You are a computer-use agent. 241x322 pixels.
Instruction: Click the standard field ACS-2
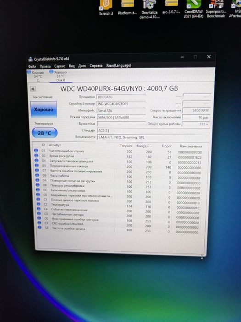click(x=153, y=131)
